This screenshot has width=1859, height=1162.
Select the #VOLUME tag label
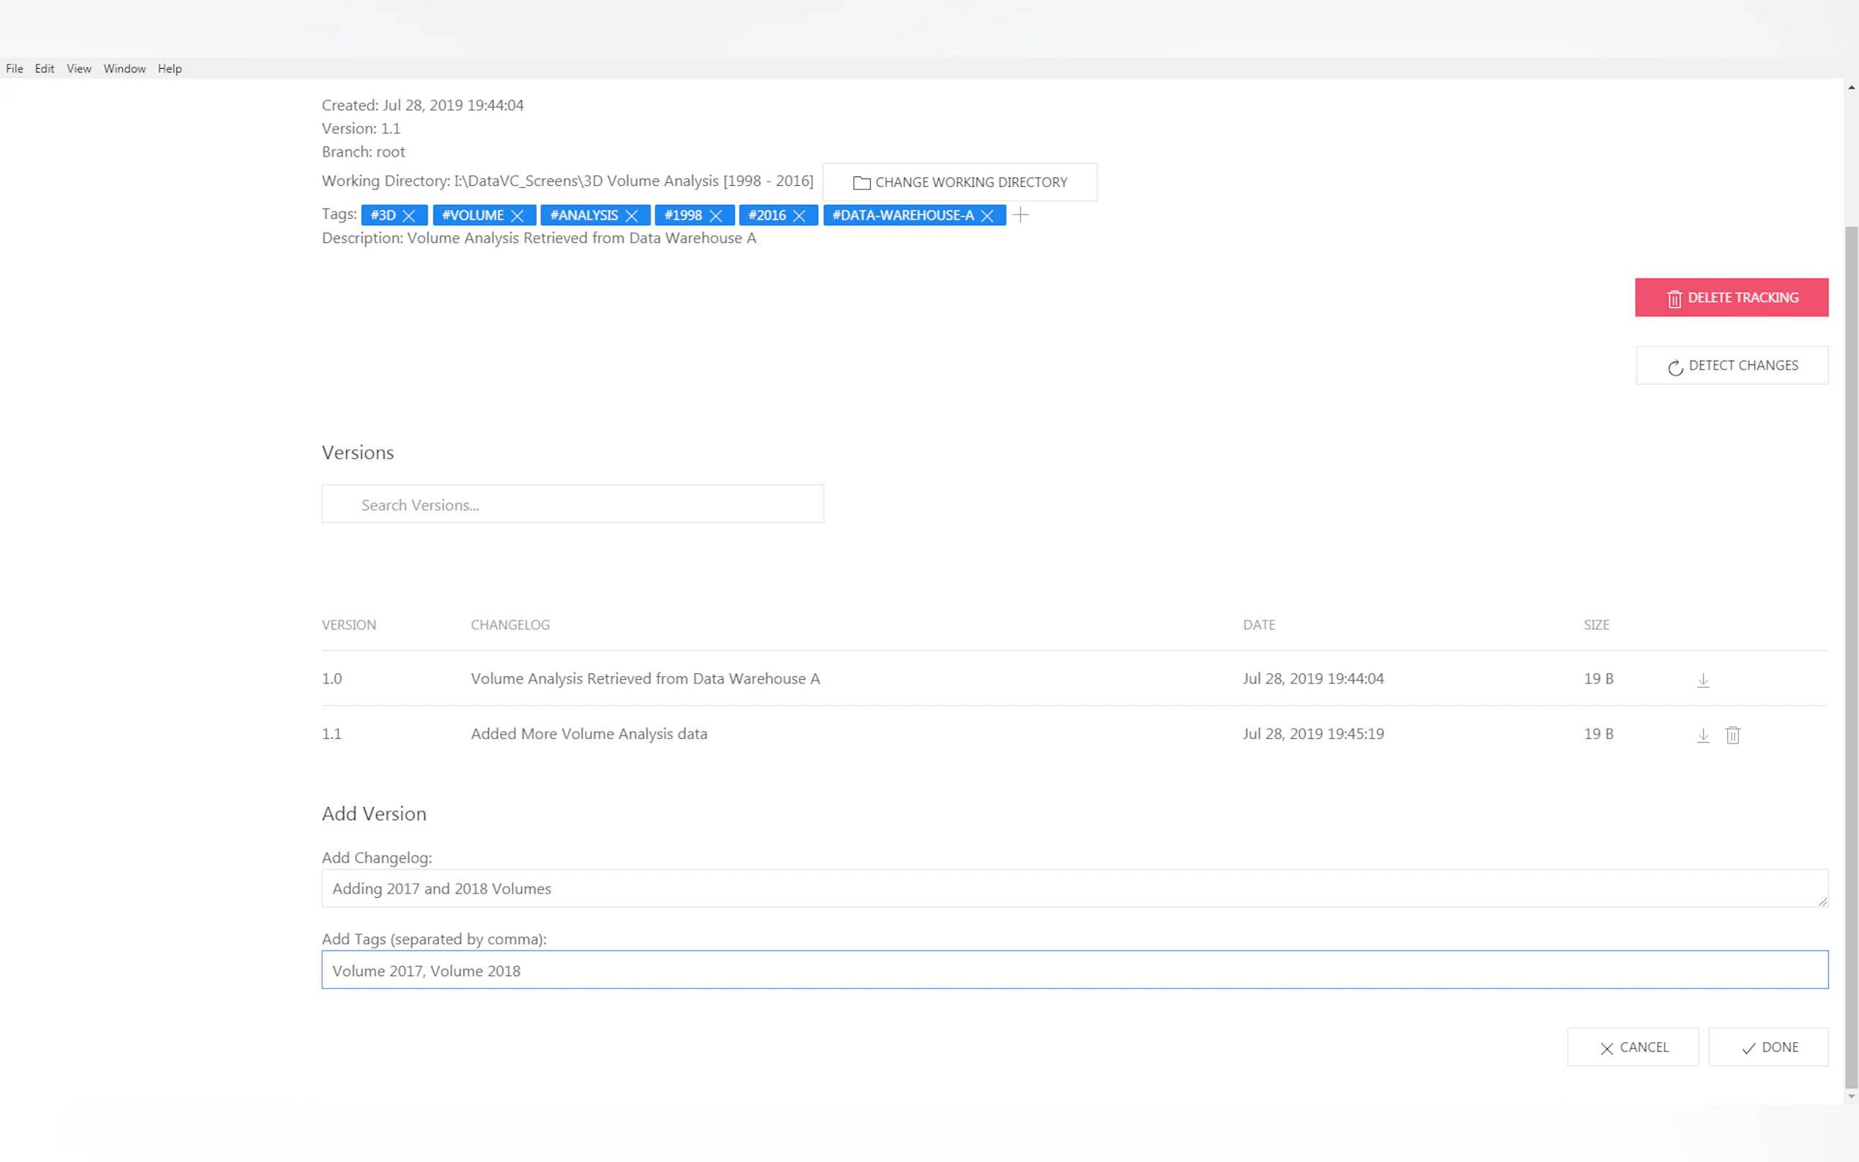473,215
